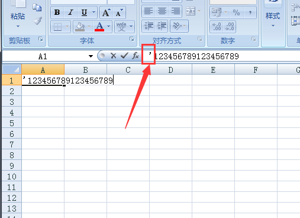Click formula bar text 123456789123456789
The height and width of the screenshot is (218, 300).
[x=196, y=56]
